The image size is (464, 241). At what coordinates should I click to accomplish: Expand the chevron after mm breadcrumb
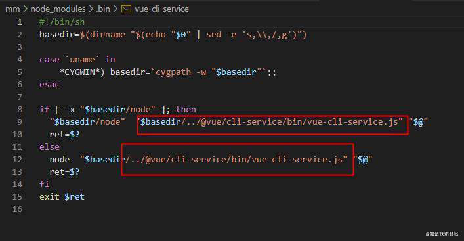(25, 9)
